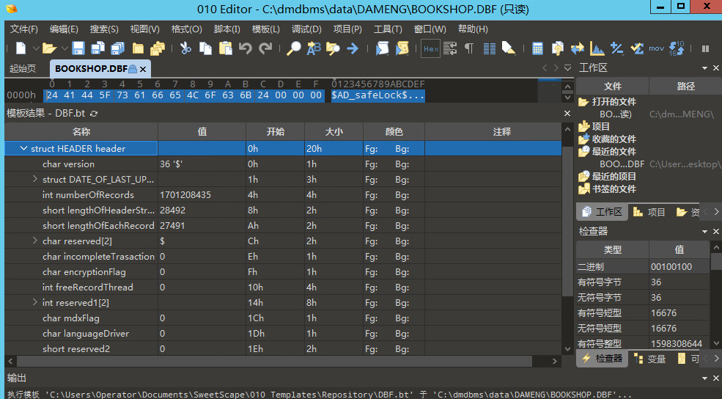
Task: Open the 工作区 panel dropdown arrow
Action: click(x=704, y=68)
